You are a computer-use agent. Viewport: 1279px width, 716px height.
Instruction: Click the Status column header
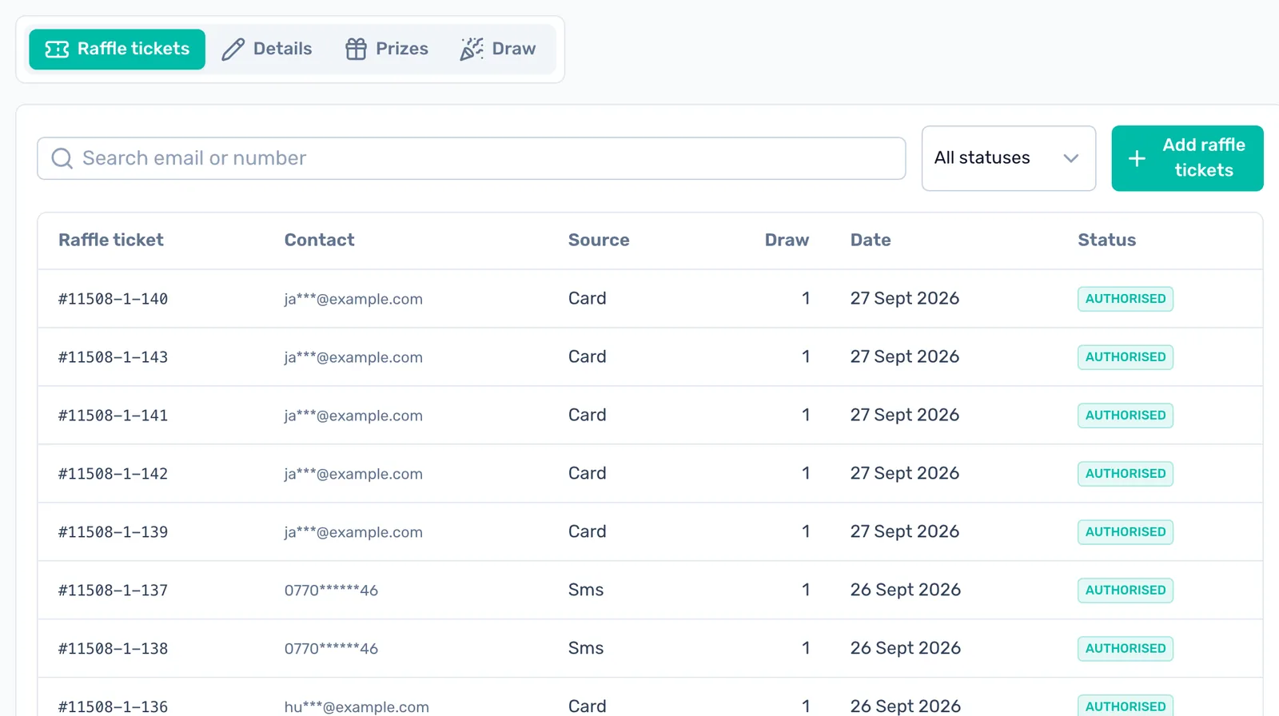click(x=1106, y=241)
